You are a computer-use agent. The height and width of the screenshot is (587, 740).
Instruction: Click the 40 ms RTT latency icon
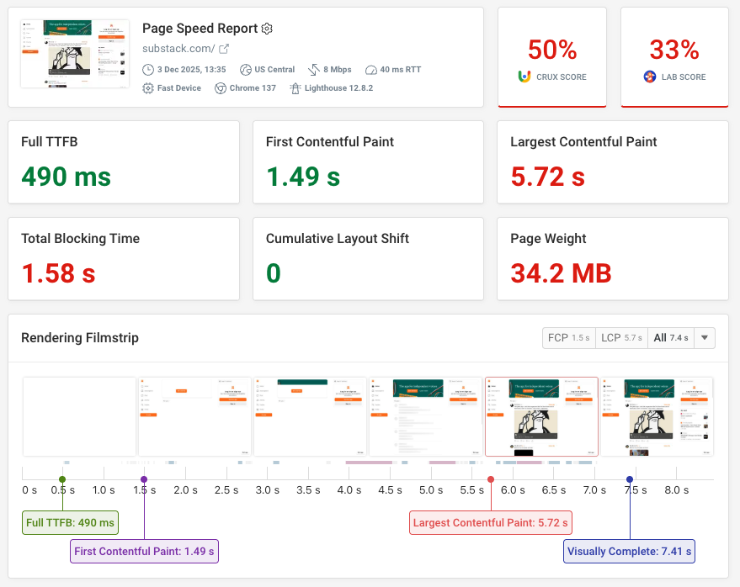point(371,69)
